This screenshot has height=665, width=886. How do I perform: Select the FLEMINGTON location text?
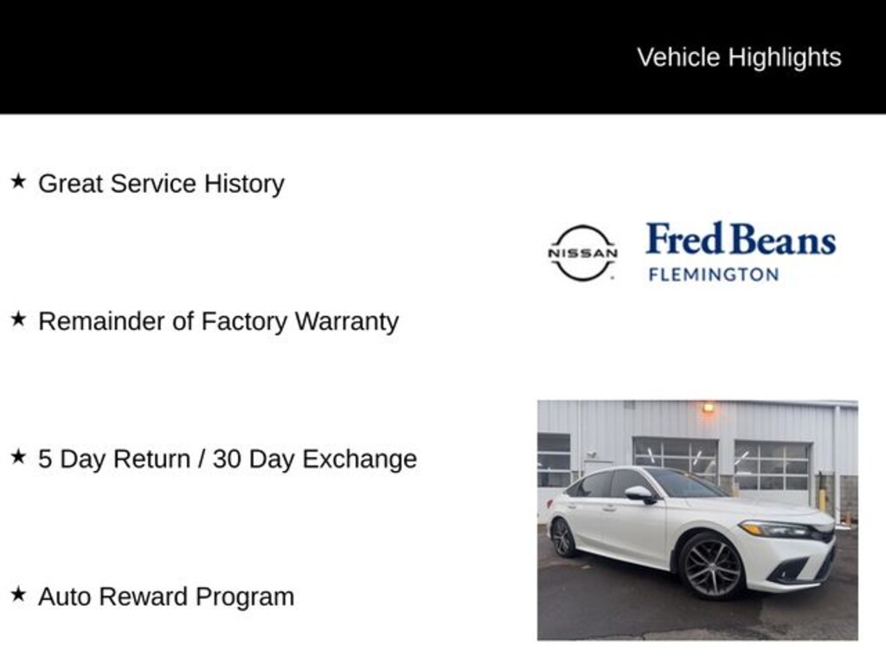(714, 274)
